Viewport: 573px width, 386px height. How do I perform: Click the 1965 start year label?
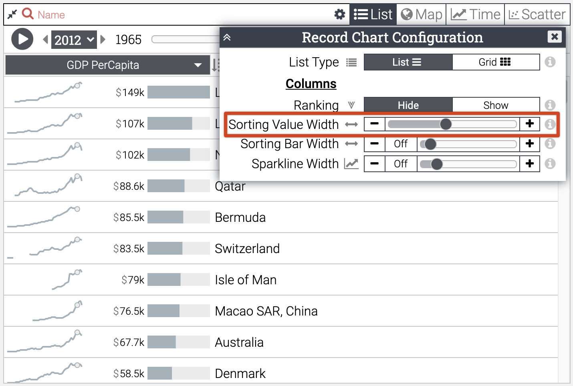point(128,40)
